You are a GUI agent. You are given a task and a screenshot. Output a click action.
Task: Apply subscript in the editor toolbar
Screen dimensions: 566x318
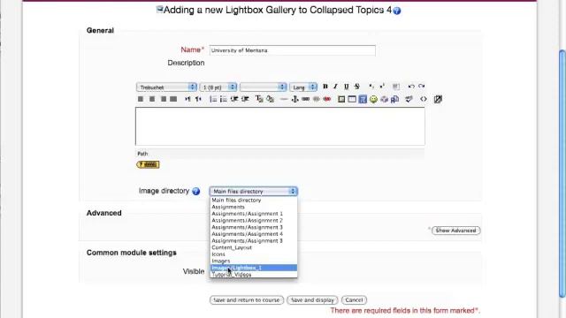click(x=371, y=87)
